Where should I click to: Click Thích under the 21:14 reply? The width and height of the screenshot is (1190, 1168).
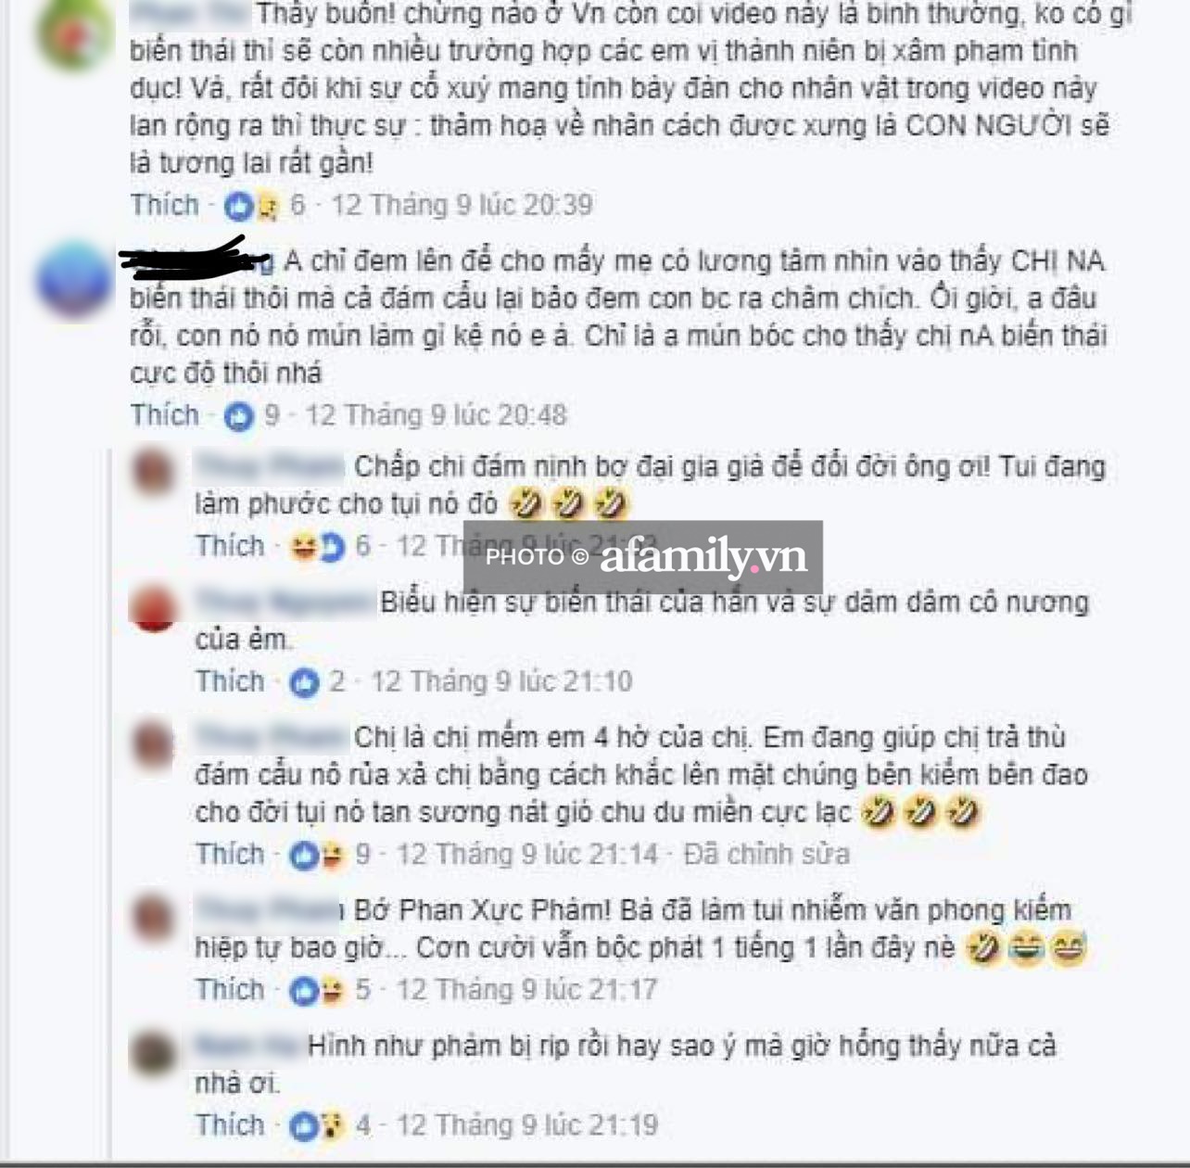tap(230, 854)
